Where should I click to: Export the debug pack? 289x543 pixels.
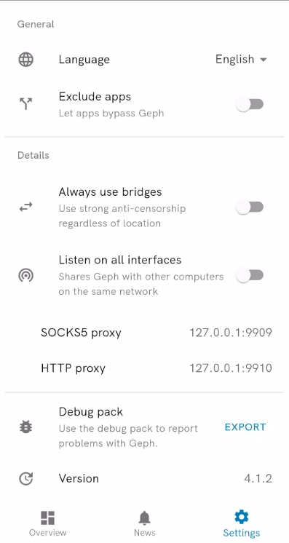(x=245, y=427)
